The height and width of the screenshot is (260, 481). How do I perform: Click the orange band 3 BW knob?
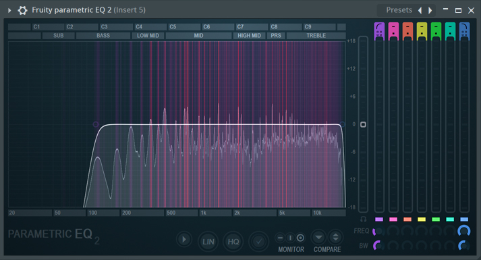[407, 246]
